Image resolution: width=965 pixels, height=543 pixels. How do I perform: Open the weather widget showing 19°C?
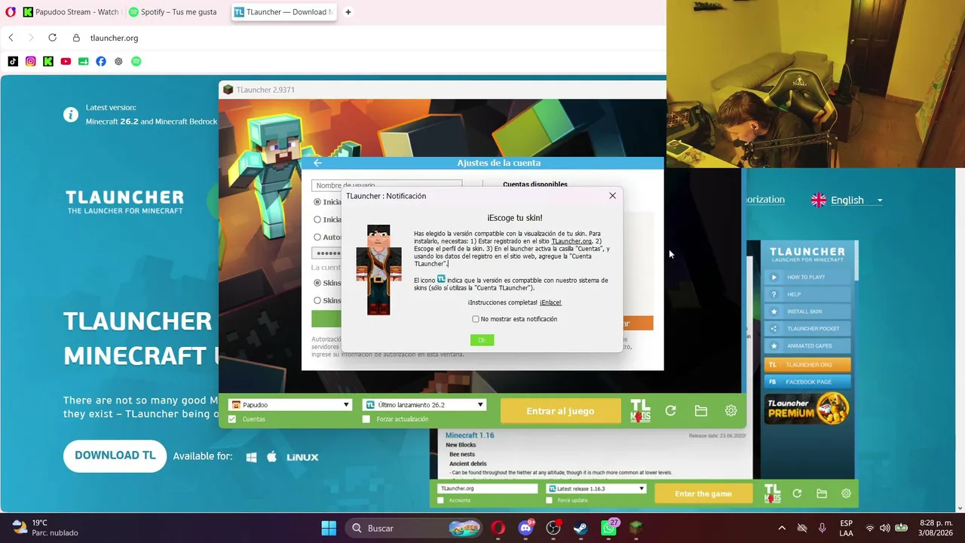[45, 528]
